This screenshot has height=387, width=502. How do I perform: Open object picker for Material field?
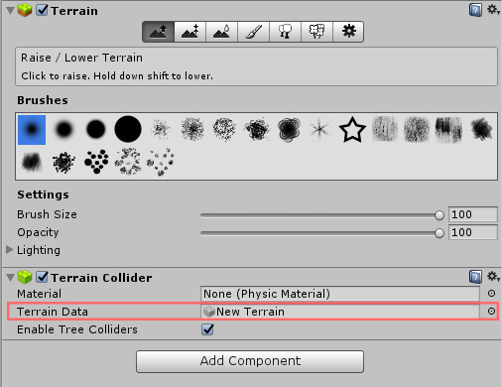click(491, 294)
